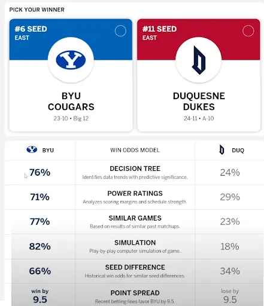Pick the Duquesne Dukes team name
Image resolution: width=264 pixels, height=306 pixels.
[x=199, y=102]
